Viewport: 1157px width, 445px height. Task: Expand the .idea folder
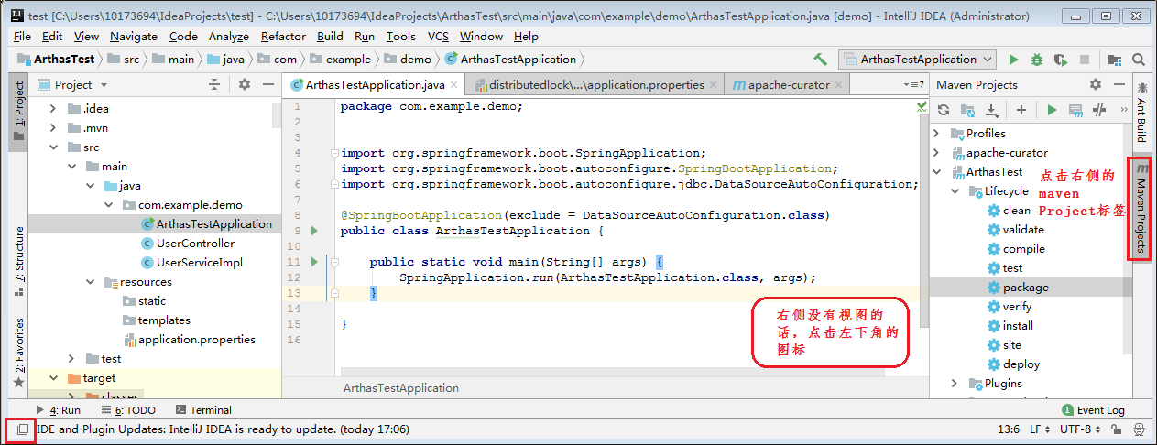tap(53, 109)
